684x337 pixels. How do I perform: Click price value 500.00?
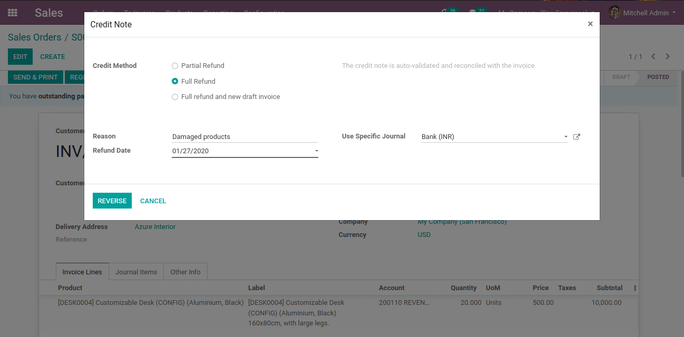tap(543, 303)
